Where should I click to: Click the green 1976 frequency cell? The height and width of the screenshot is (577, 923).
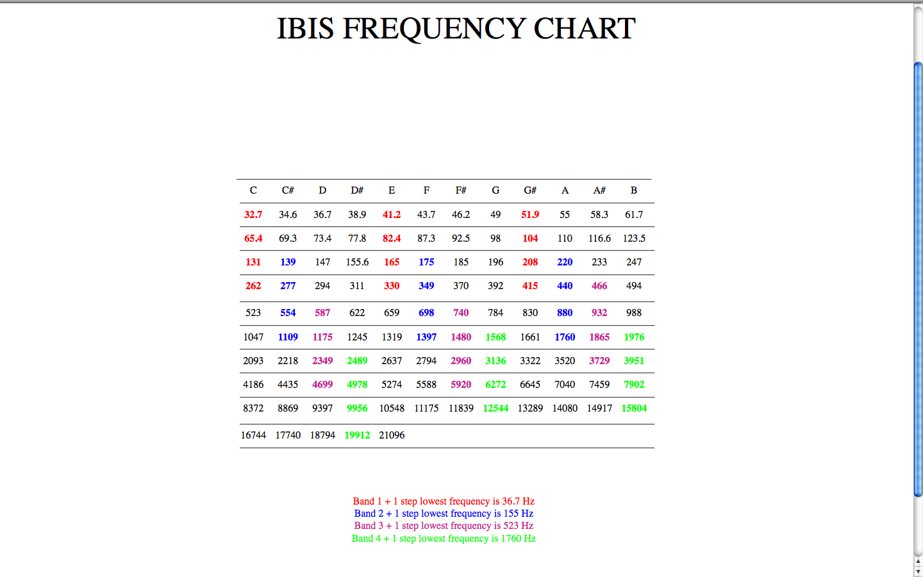point(634,337)
